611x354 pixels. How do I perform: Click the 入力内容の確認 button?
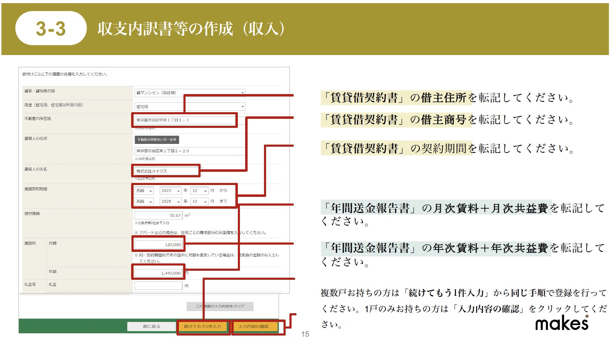tap(254, 326)
